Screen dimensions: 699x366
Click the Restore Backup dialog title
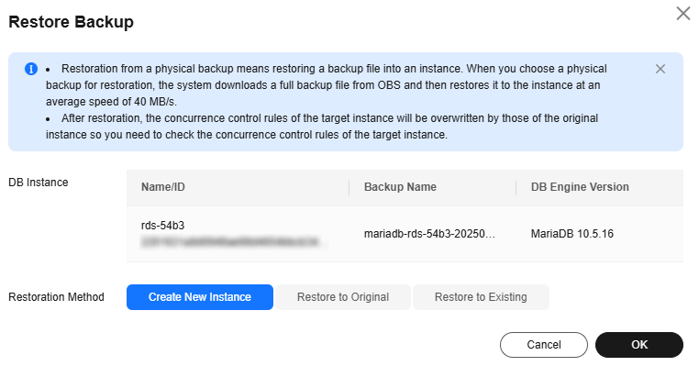[x=71, y=21]
